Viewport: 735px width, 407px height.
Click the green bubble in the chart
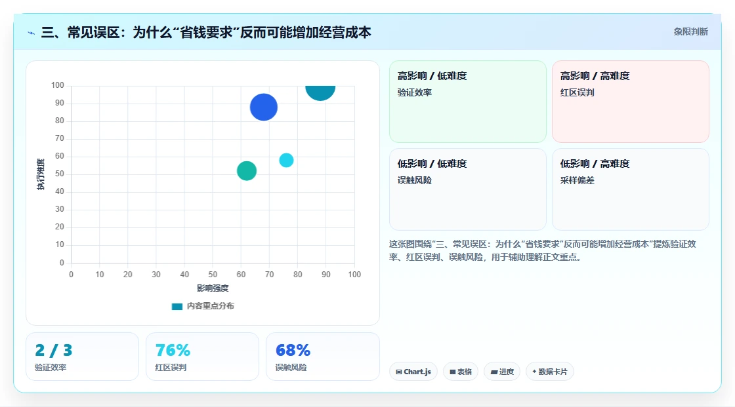click(x=247, y=171)
